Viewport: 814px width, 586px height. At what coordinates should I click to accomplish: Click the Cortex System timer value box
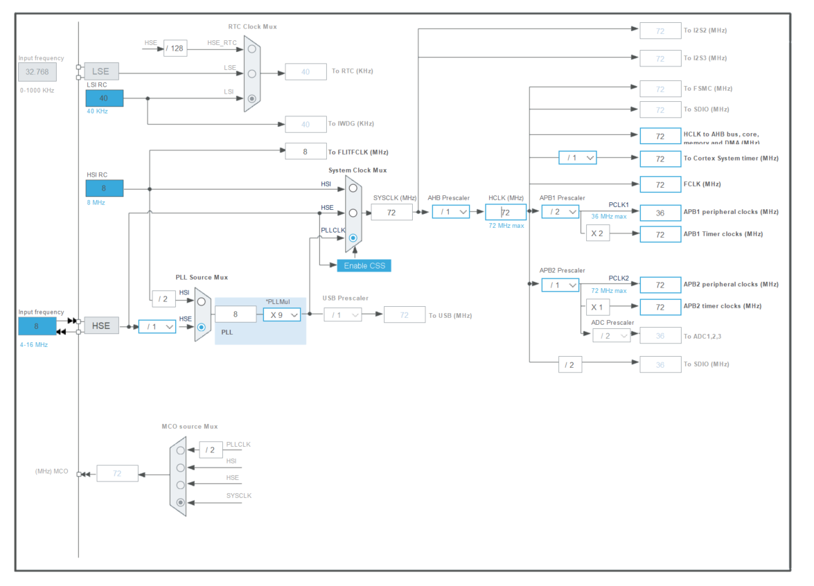pyautogui.click(x=660, y=159)
